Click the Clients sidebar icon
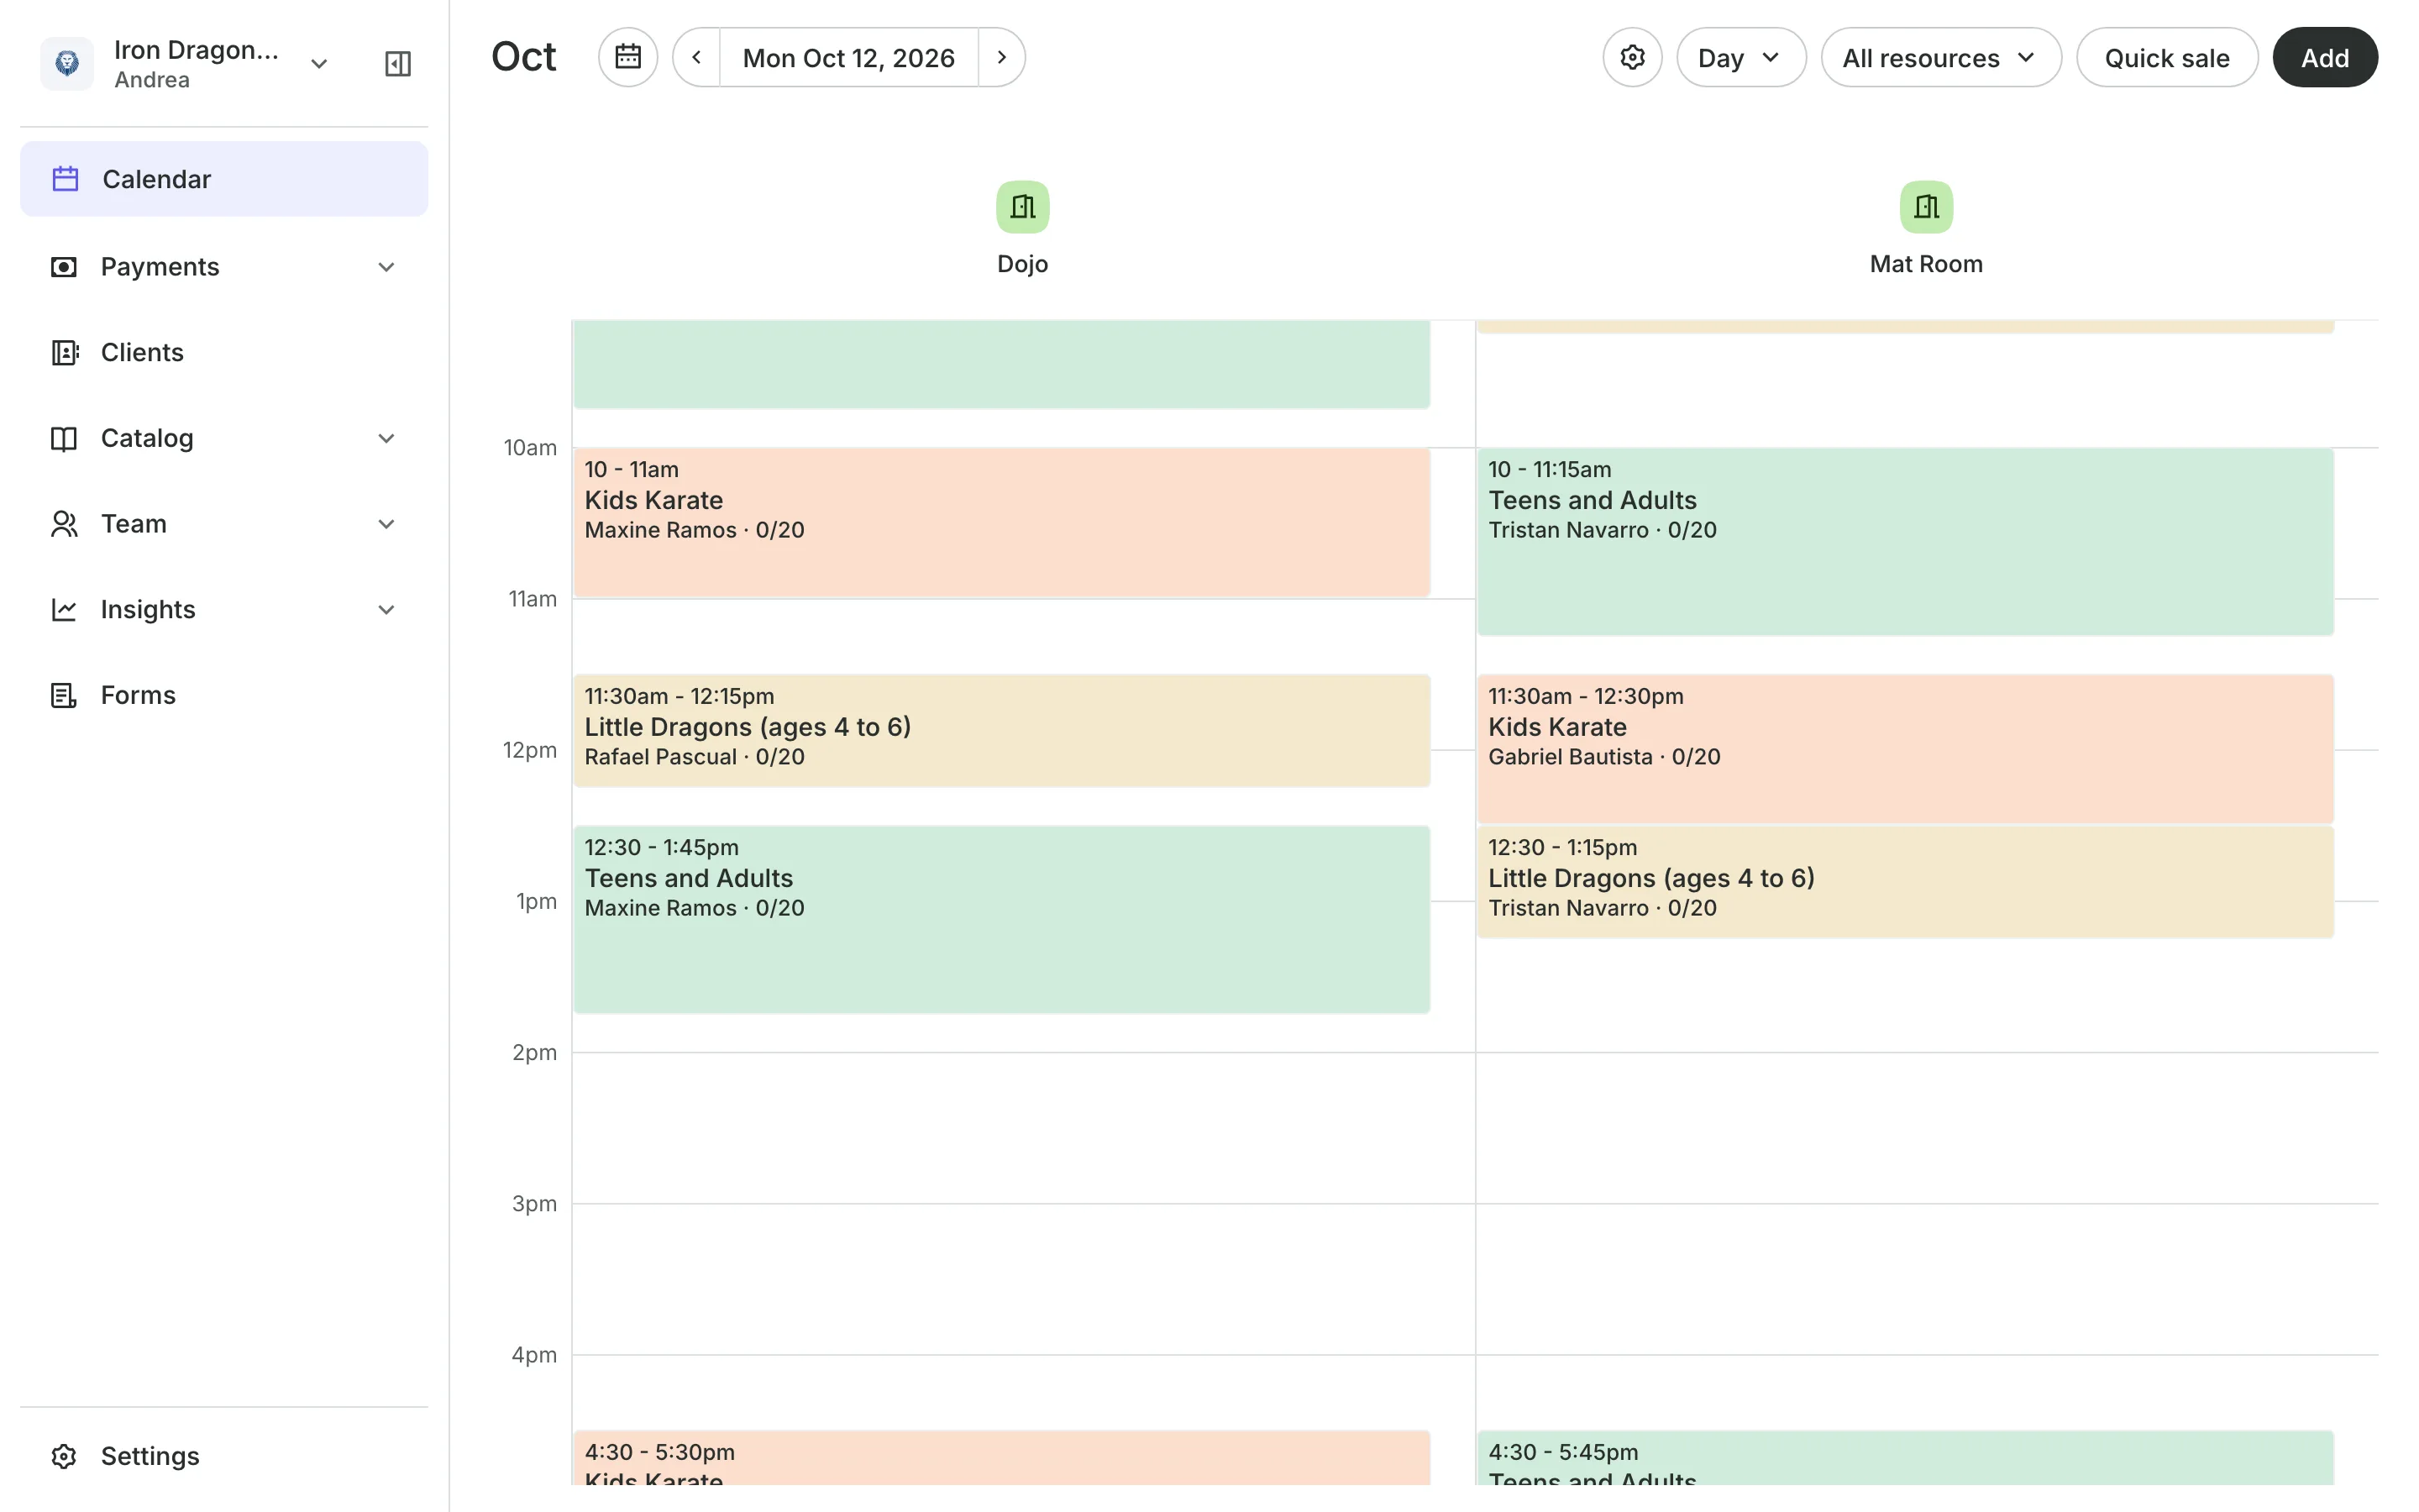Viewport: 2419px width, 1512px height. coord(64,353)
